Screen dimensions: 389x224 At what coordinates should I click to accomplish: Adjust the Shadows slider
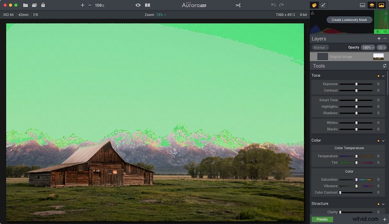pyautogui.click(x=356, y=113)
